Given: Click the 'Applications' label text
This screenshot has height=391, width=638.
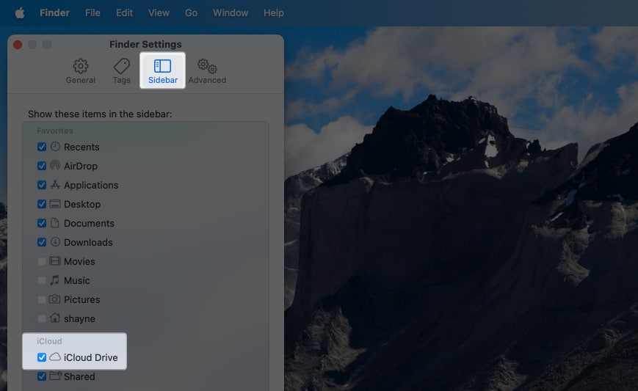Looking at the screenshot, I should pos(91,186).
